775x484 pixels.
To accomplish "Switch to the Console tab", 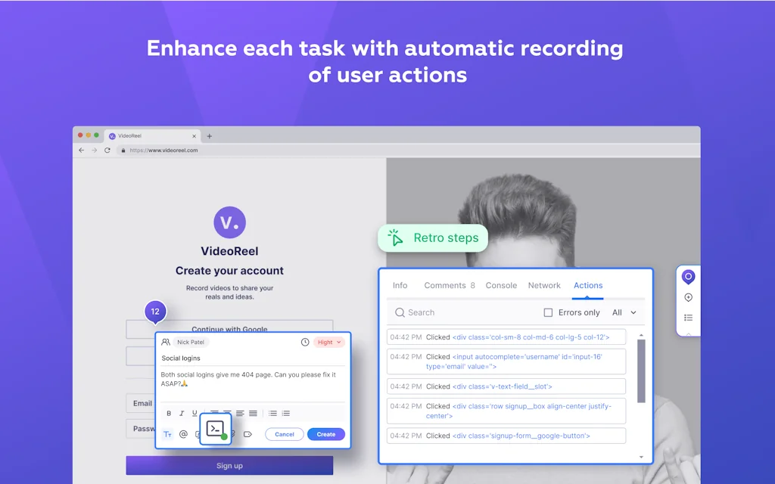I will pos(501,285).
